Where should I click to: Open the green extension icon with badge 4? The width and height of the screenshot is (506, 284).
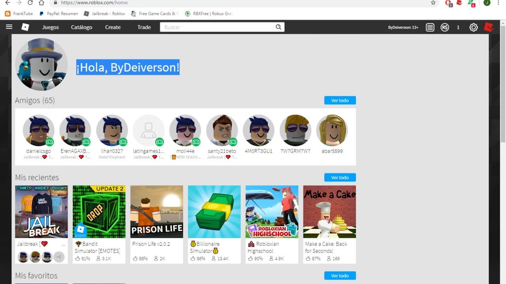click(471, 3)
